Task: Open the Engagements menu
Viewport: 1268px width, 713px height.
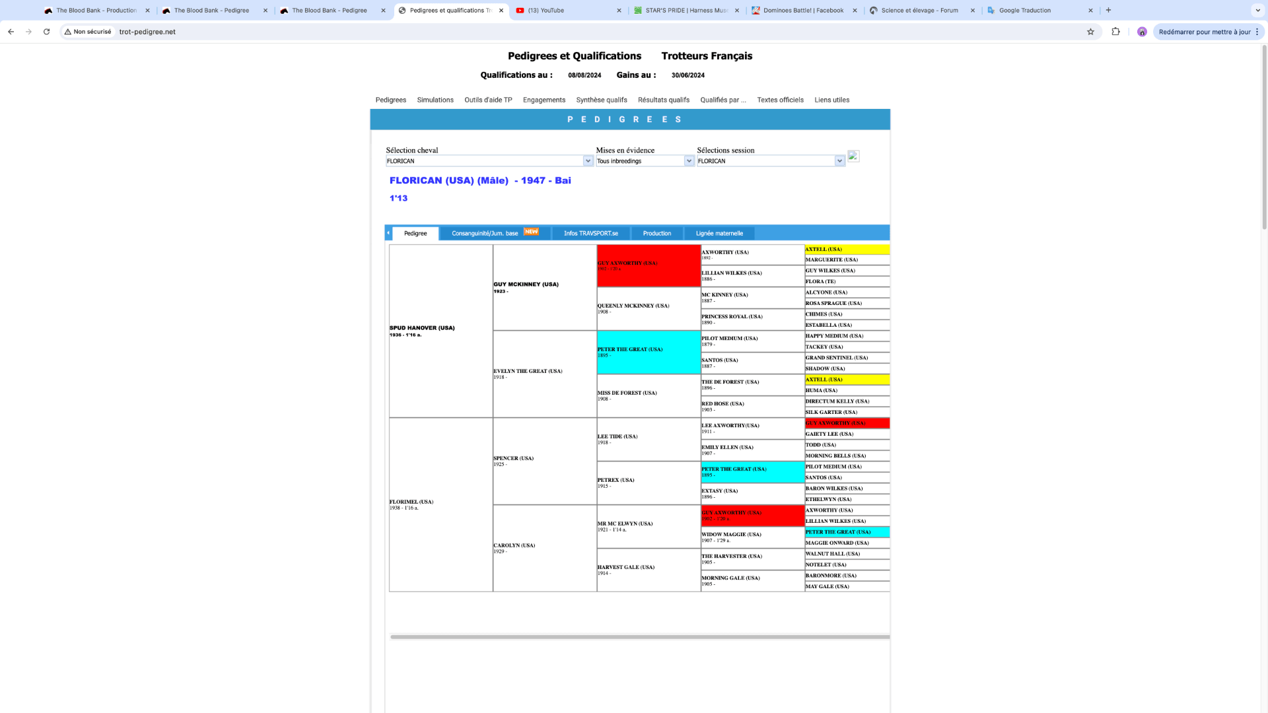Action: [544, 100]
